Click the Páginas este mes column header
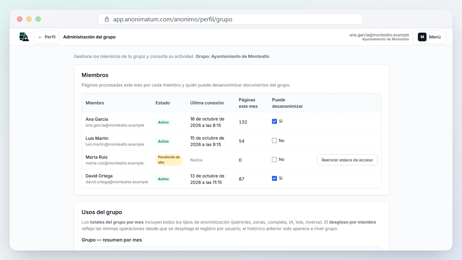 click(x=248, y=103)
